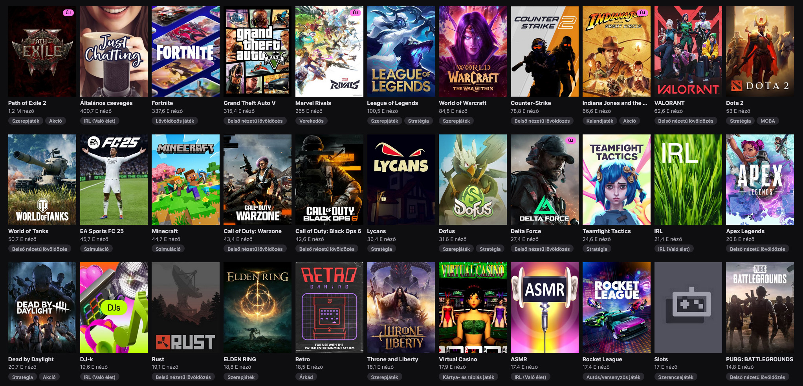Open the Teamfight Tactics cover
This screenshot has height=386, width=803.
point(616,180)
